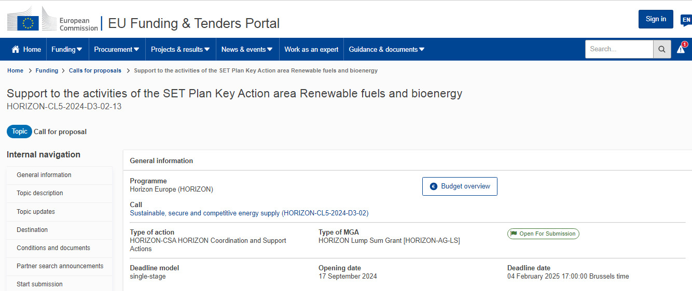This screenshot has height=291, width=692.
Task: Open the Guidance & documents dropdown
Action: pos(386,49)
